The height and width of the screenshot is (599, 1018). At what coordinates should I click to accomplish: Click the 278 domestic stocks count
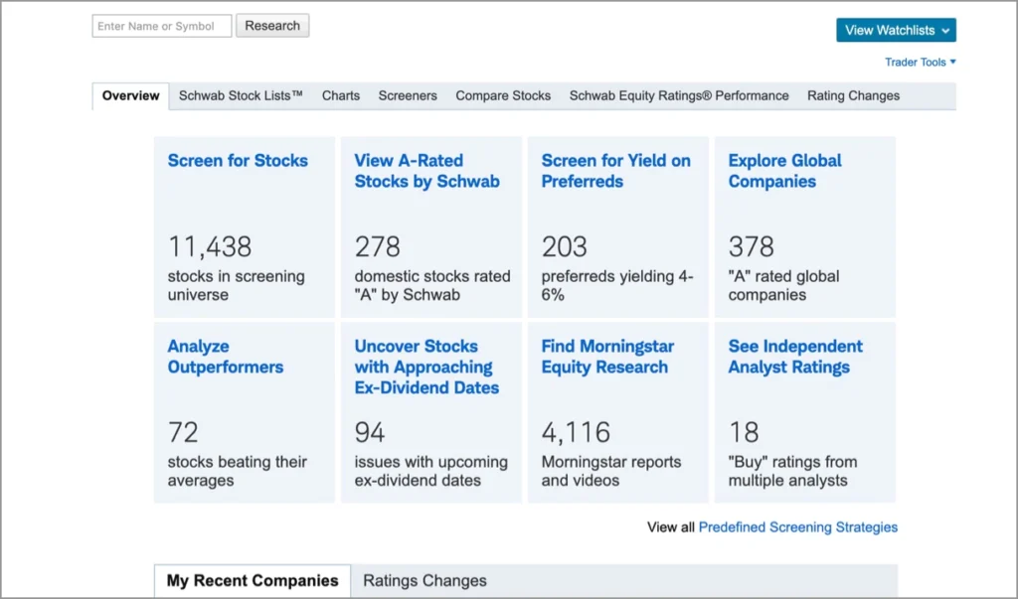coord(377,246)
